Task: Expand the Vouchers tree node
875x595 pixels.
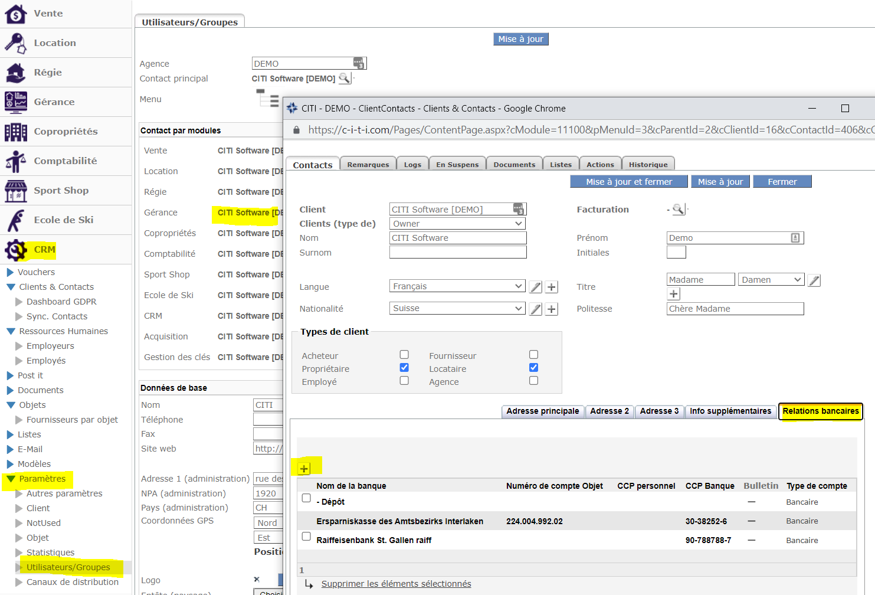Action: pos(10,272)
